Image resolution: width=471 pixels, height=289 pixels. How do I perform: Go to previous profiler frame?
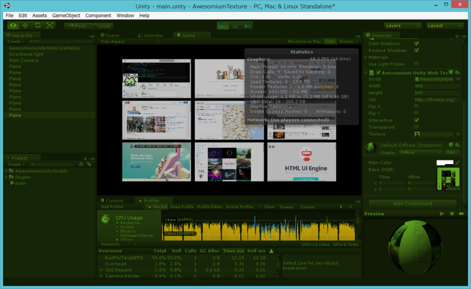341,207
